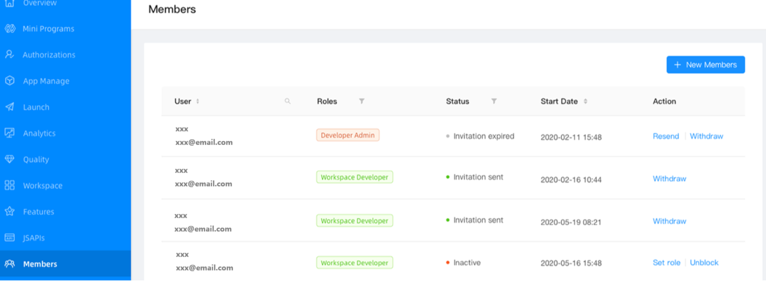Click the Developer Admin role tag
This screenshot has width=766, height=283.
pos(348,135)
